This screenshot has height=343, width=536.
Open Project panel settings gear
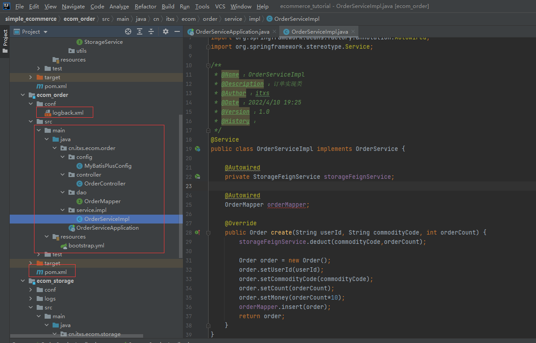[x=166, y=31]
